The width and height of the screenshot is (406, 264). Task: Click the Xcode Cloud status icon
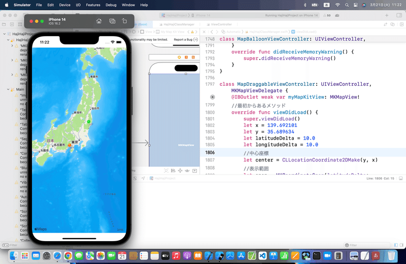coord(337,15)
